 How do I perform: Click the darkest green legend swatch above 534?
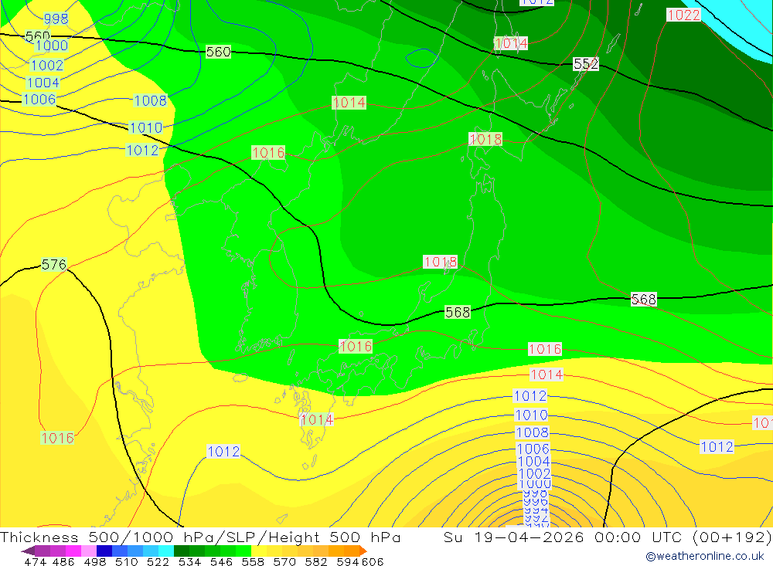point(182,551)
